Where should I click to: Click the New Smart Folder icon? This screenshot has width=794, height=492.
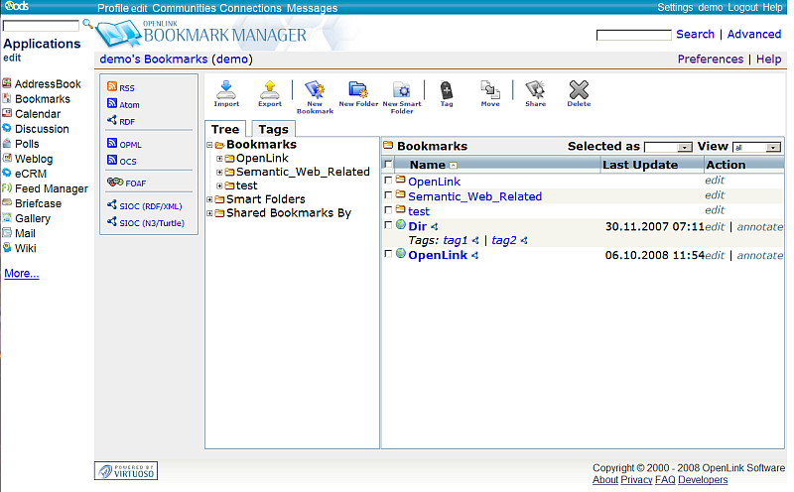click(x=402, y=92)
